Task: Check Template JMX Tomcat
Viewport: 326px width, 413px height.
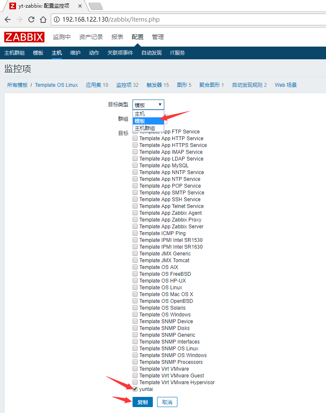Action: pos(135,260)
